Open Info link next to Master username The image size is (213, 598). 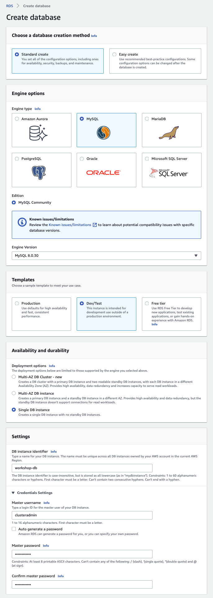pyautogui.click(x=47, y=503)
